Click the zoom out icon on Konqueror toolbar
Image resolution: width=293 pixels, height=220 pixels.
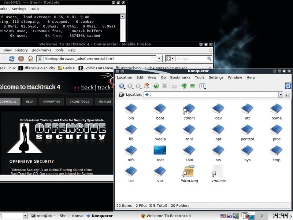[193, 86]
